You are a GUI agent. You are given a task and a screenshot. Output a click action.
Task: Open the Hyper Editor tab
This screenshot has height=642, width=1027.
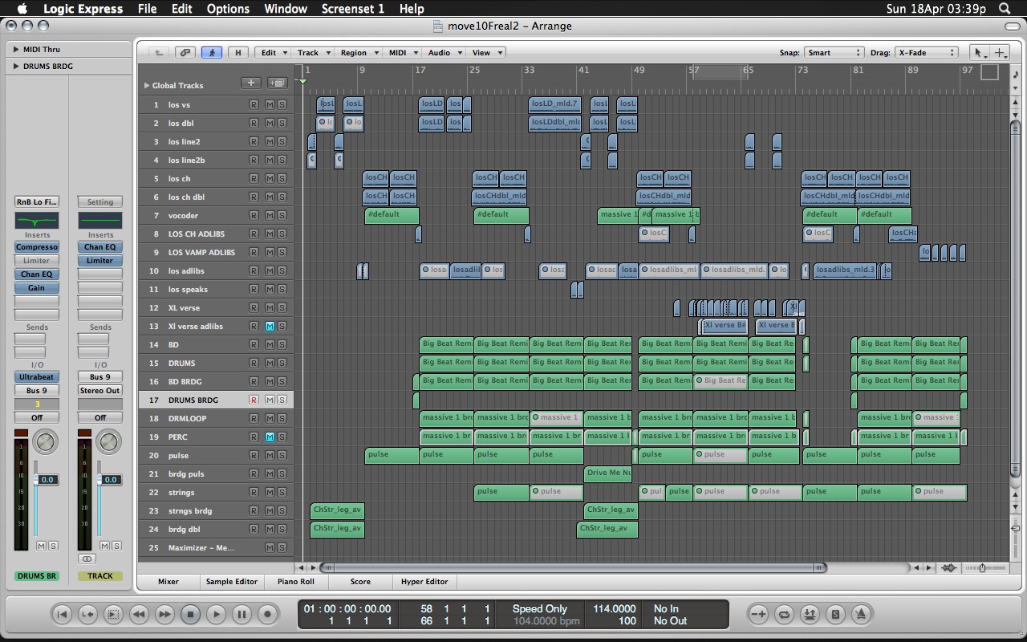pos(425,582)
